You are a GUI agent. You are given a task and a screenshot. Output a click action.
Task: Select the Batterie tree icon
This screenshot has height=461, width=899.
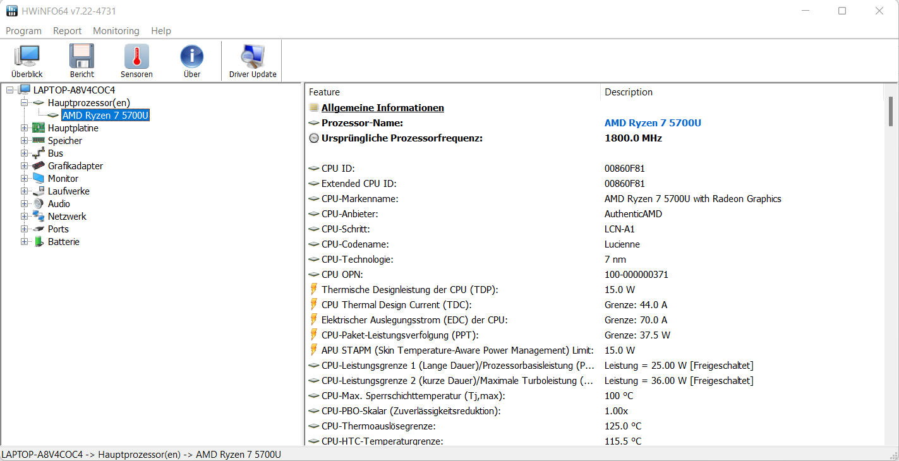(39, 242)
